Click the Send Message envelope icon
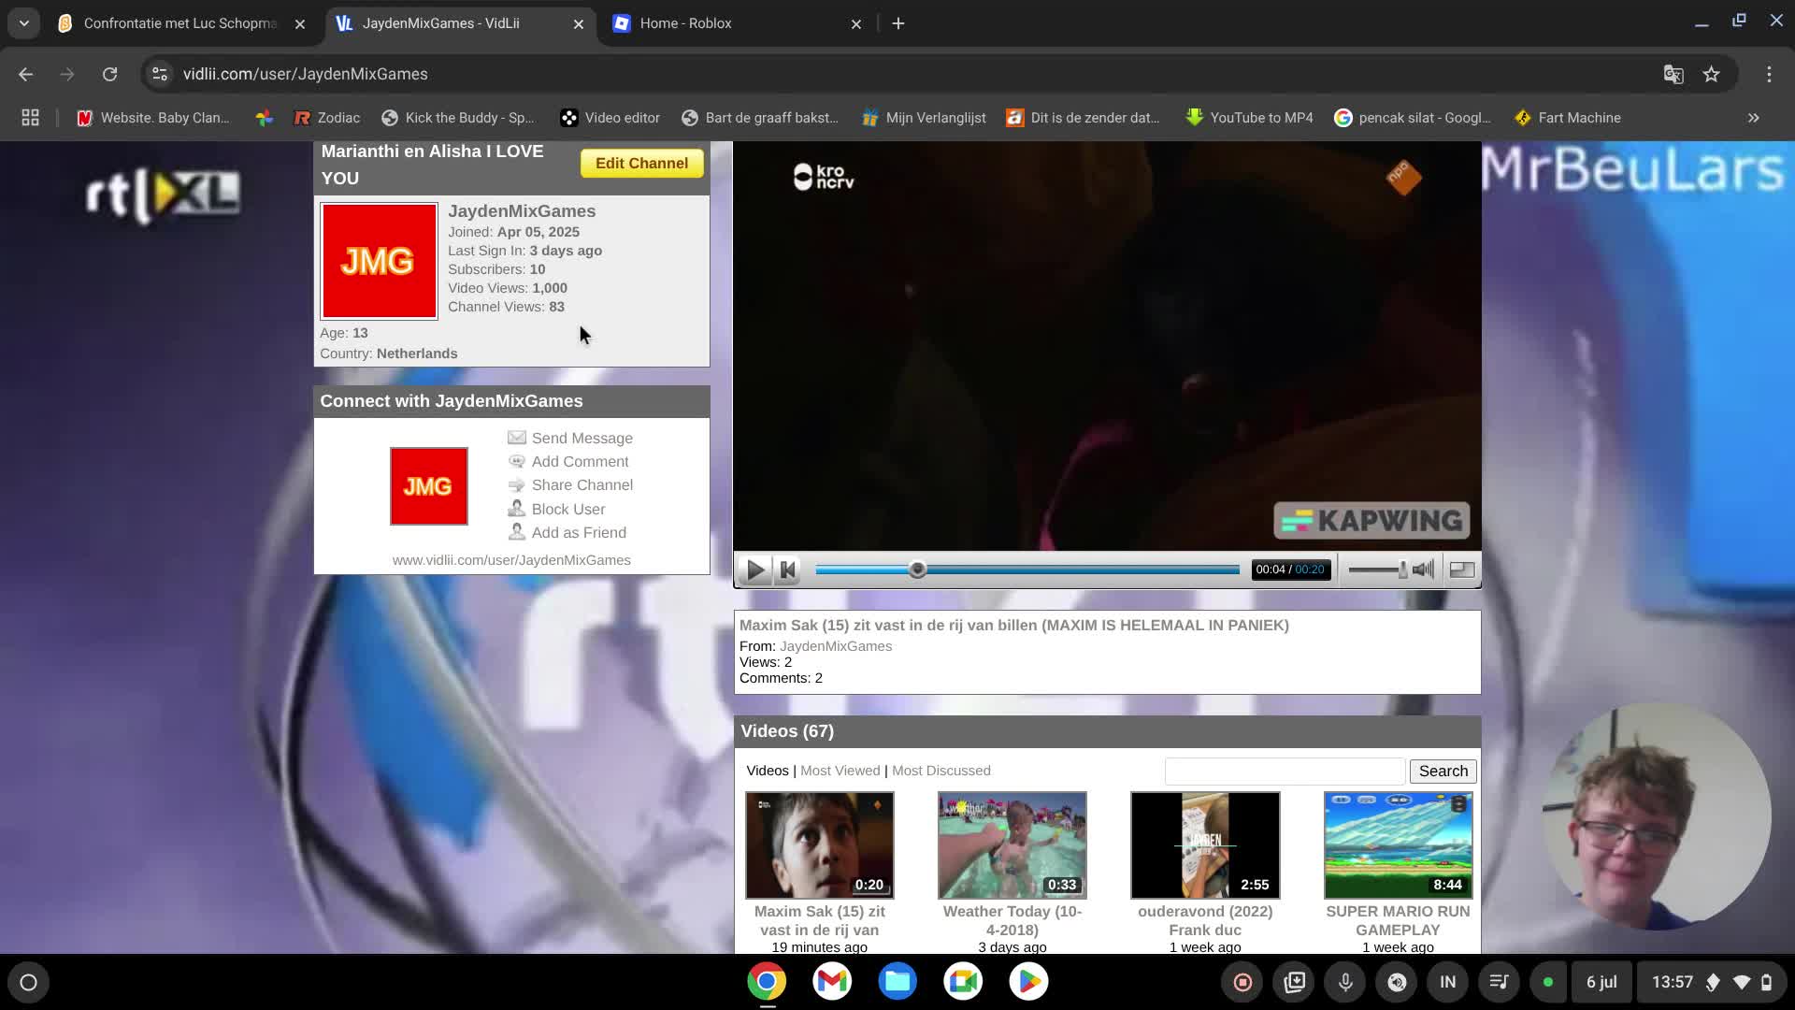This screenshot has width=1795, height=1010. [x=516, y=438]
